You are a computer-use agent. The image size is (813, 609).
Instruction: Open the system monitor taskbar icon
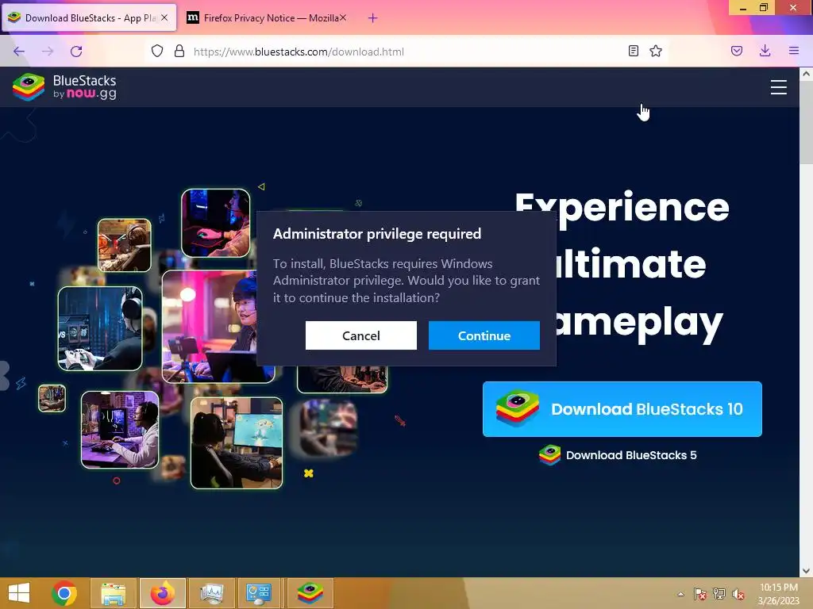click(211, 593)
